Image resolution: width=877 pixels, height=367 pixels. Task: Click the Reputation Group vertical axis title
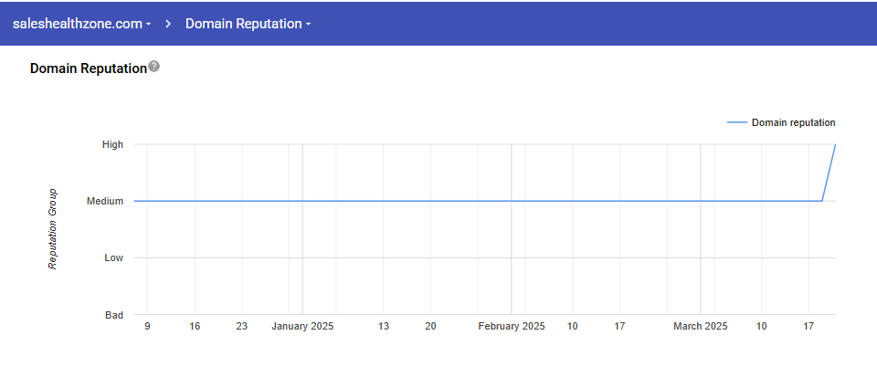click(x=53, y=229)
